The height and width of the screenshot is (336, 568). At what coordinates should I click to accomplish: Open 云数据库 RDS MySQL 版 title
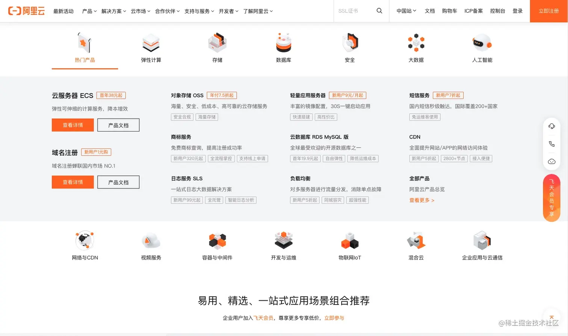click(x=319, y=137)
